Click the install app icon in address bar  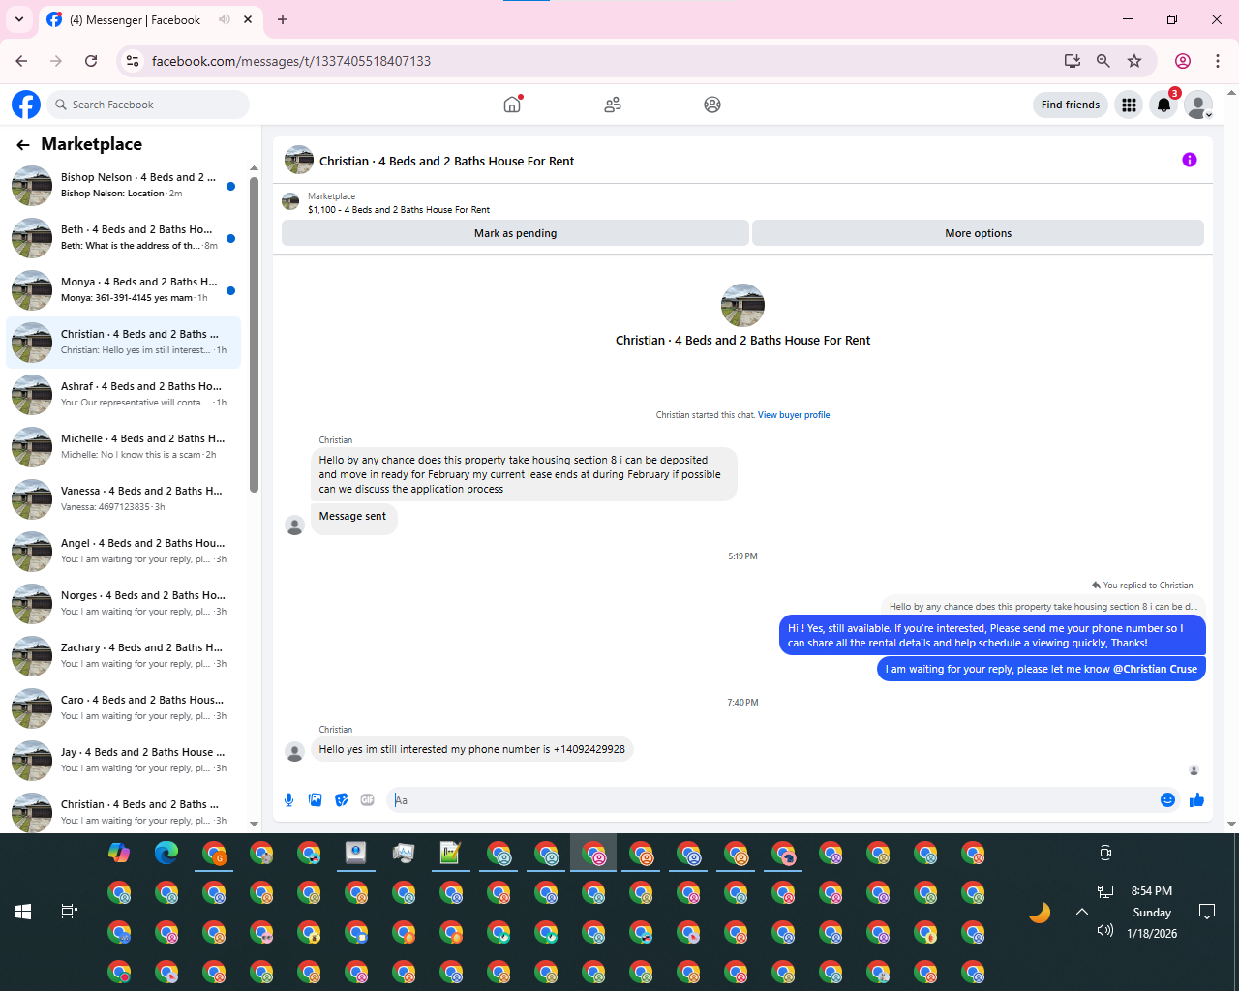tap(1072, 61)
